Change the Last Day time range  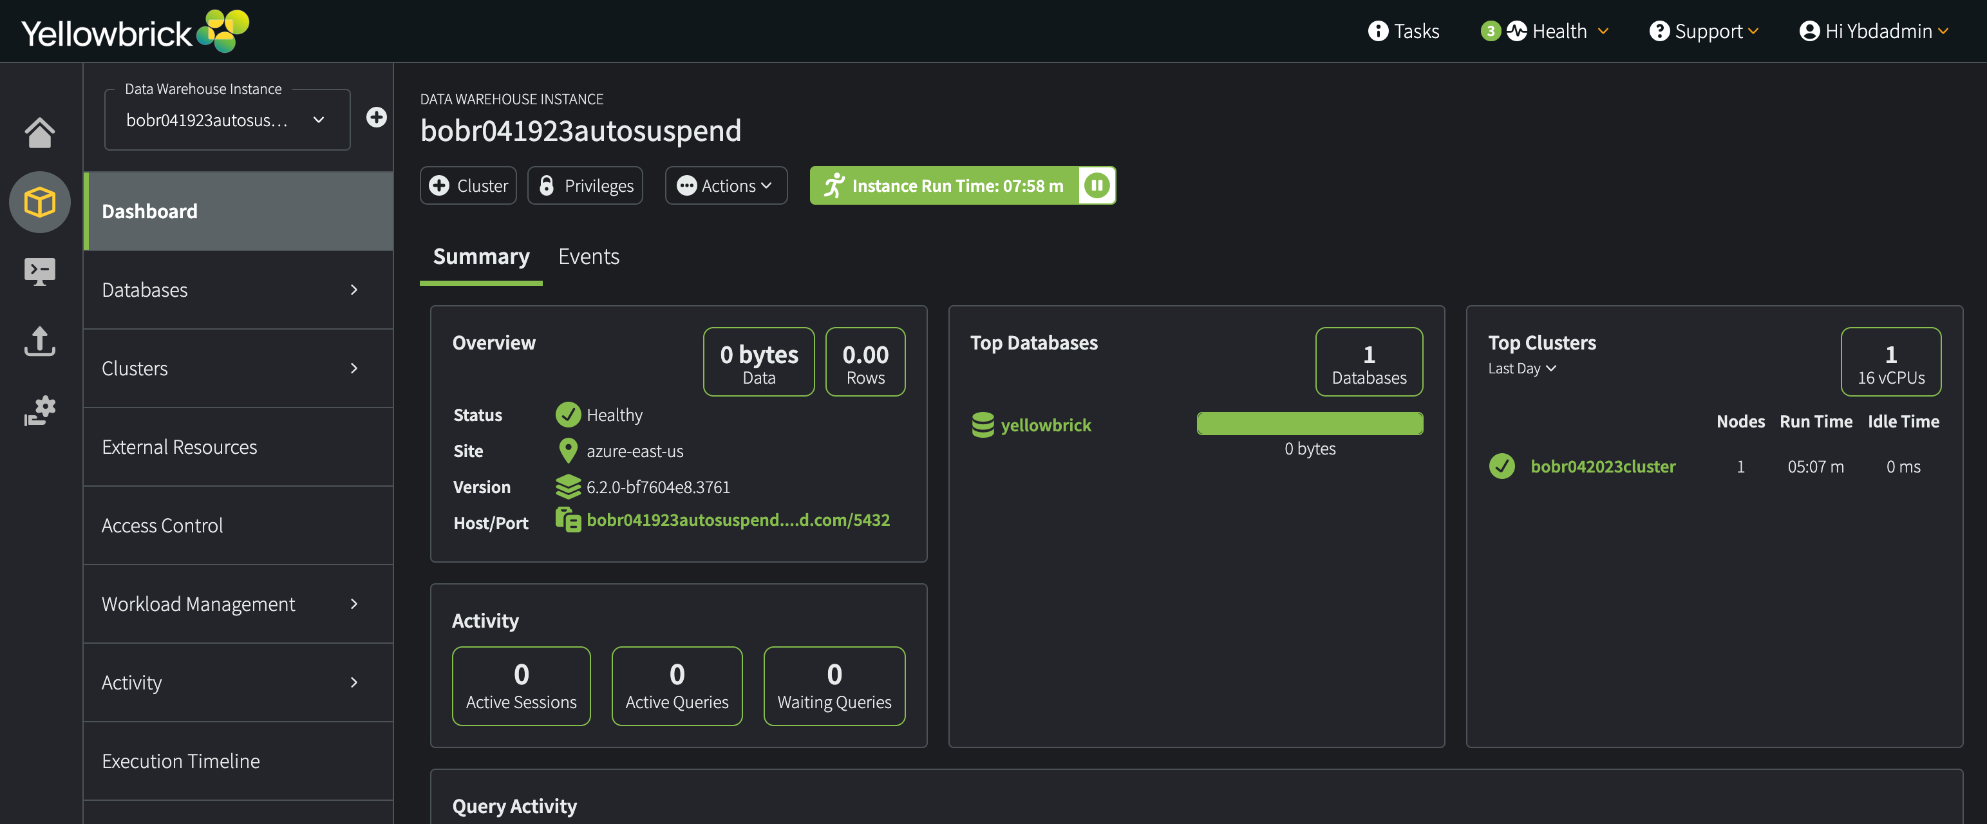[1522, 368]
